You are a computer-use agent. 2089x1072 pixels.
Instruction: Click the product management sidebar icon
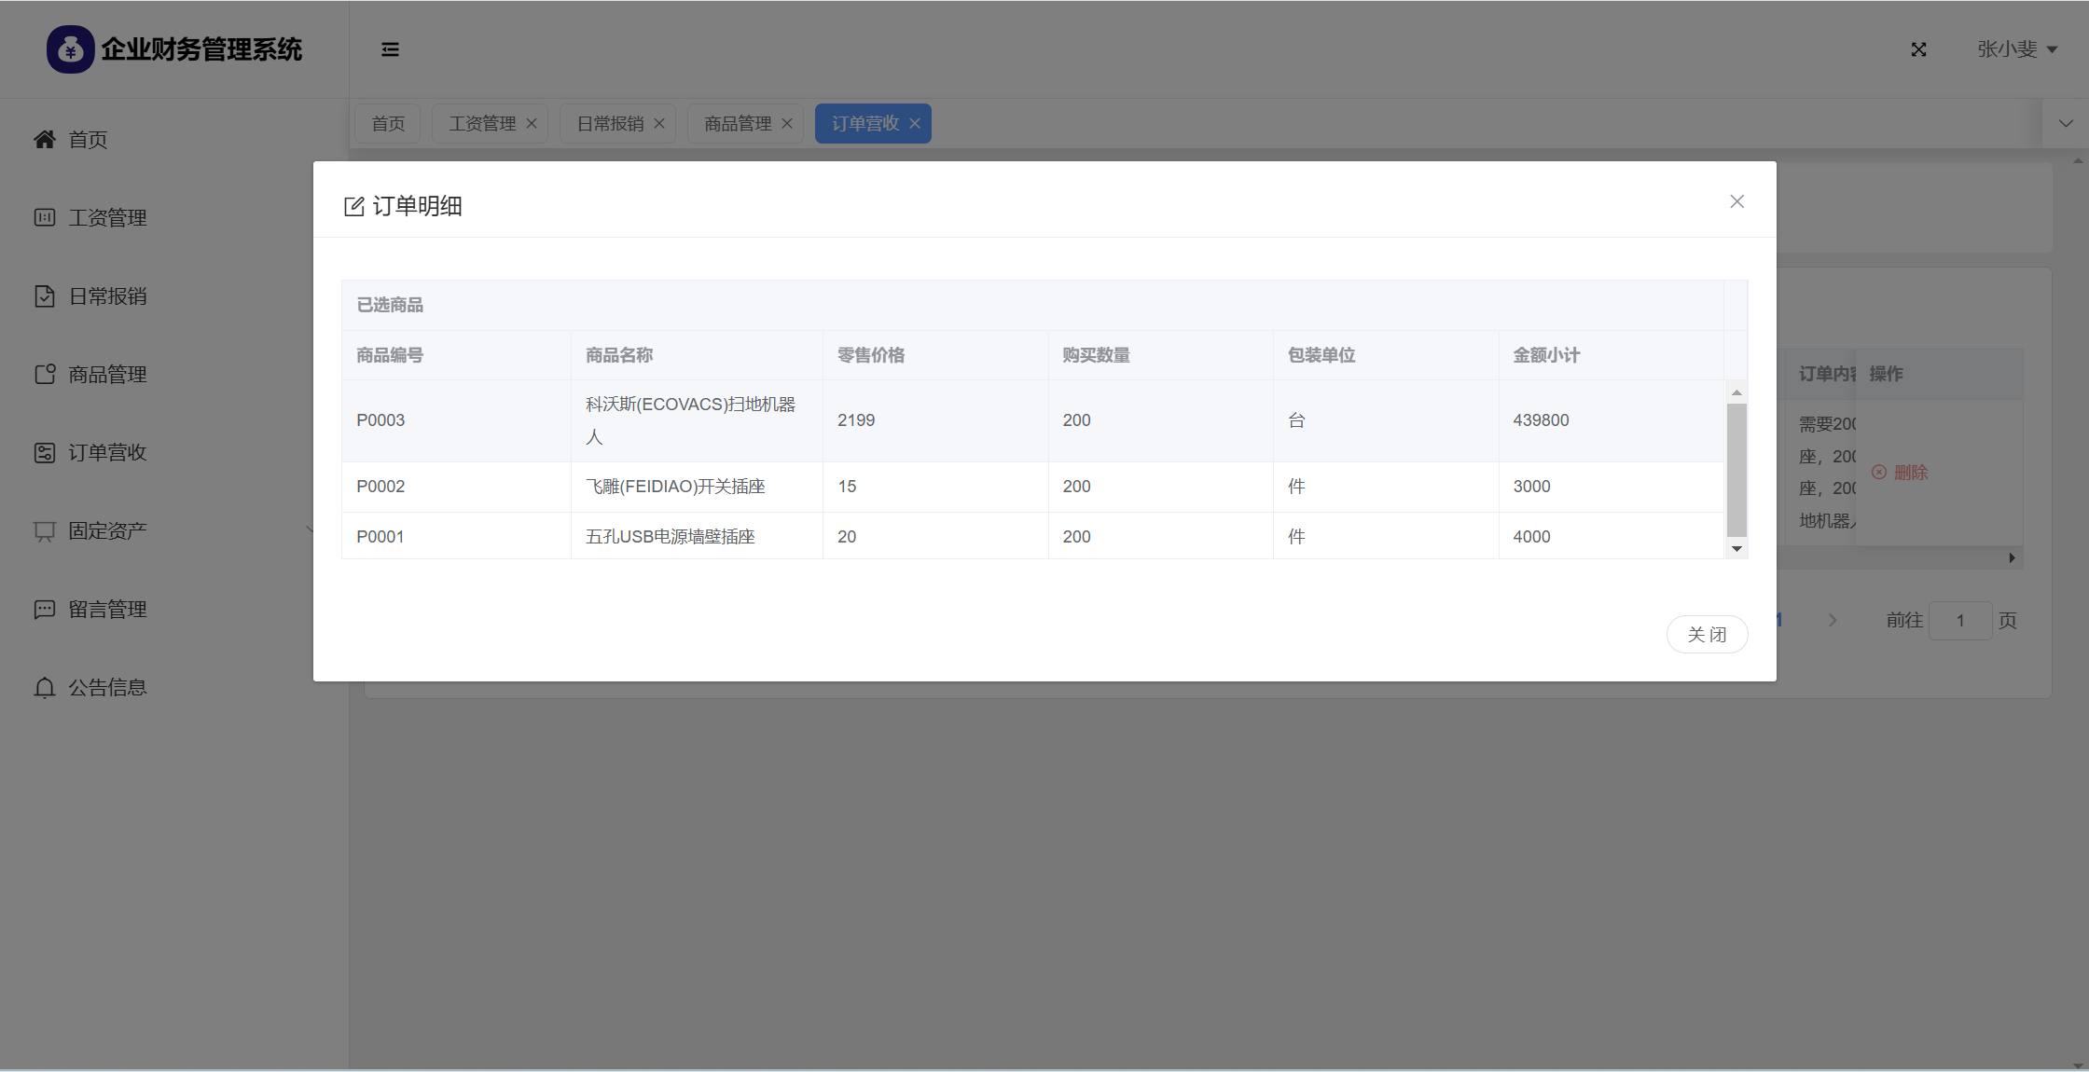45,374
